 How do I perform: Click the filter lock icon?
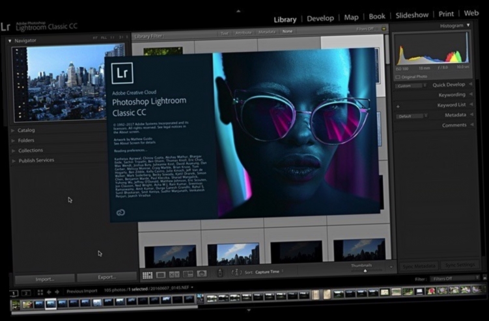click(384, 29)
